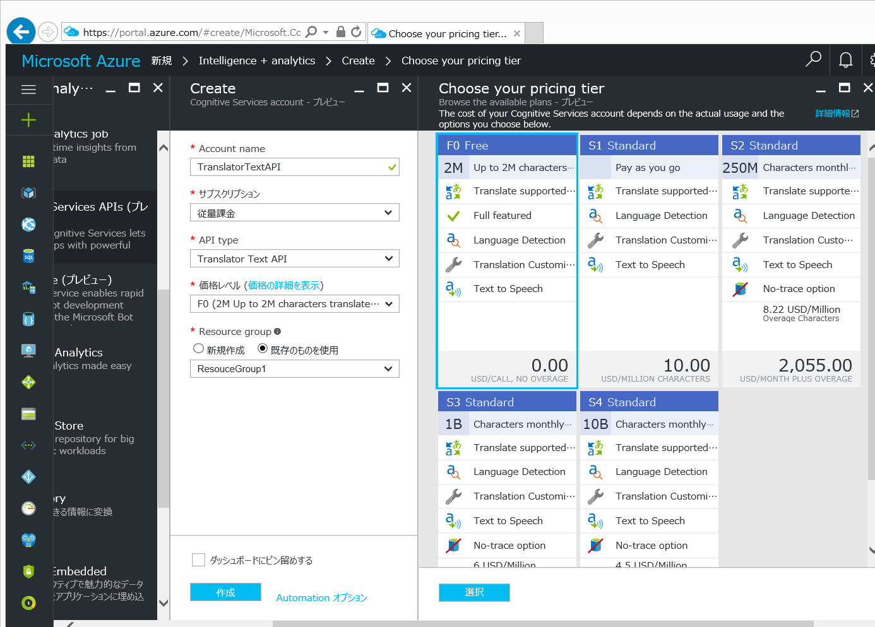The height and width of the screenshot is (627, 875).
Task: Select the 新規作成 radio button
Action: [198, 349]
